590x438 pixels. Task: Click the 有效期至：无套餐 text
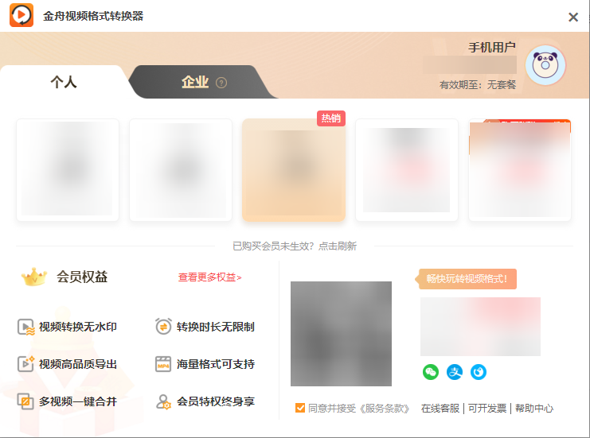[x=478, y=85]
